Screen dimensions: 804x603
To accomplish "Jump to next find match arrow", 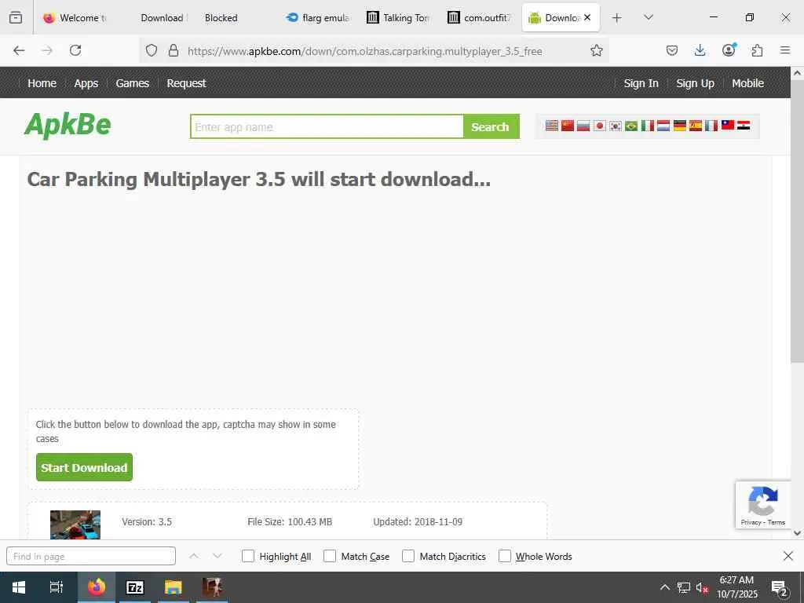I will click(217, 556).
